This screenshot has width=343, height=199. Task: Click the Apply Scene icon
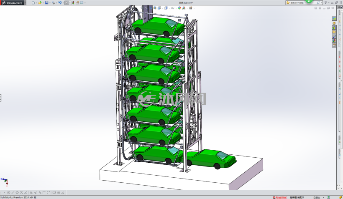tap(184, 8)
